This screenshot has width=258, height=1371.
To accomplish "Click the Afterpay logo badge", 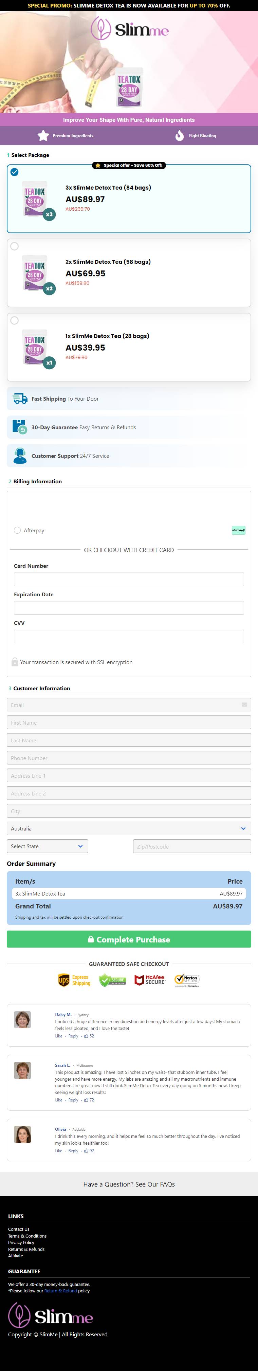I will point(238,530).
